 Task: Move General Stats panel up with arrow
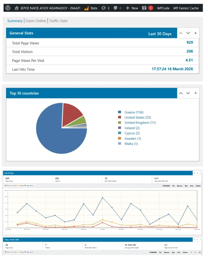click(x=181, y=33)
